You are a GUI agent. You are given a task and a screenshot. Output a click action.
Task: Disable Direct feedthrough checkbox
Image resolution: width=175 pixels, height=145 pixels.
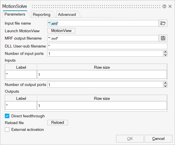[7, 116]
